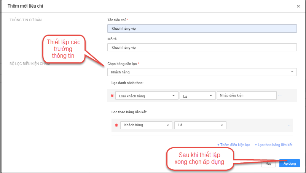Screen dimensions: 306x173
Task: Open more options for linked table row
Action: tap(290, 125)
